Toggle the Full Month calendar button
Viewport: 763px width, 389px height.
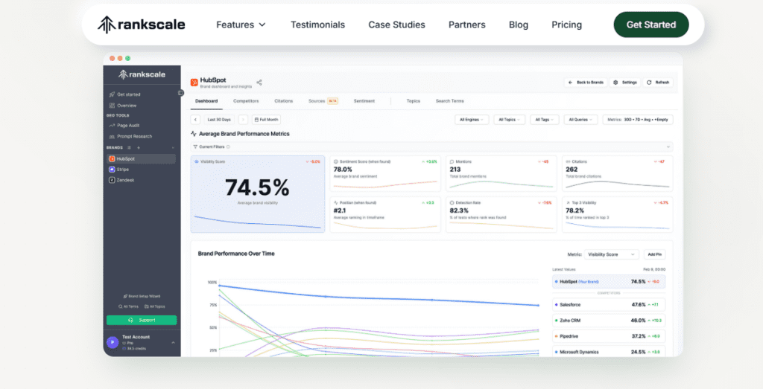[266, 120]
